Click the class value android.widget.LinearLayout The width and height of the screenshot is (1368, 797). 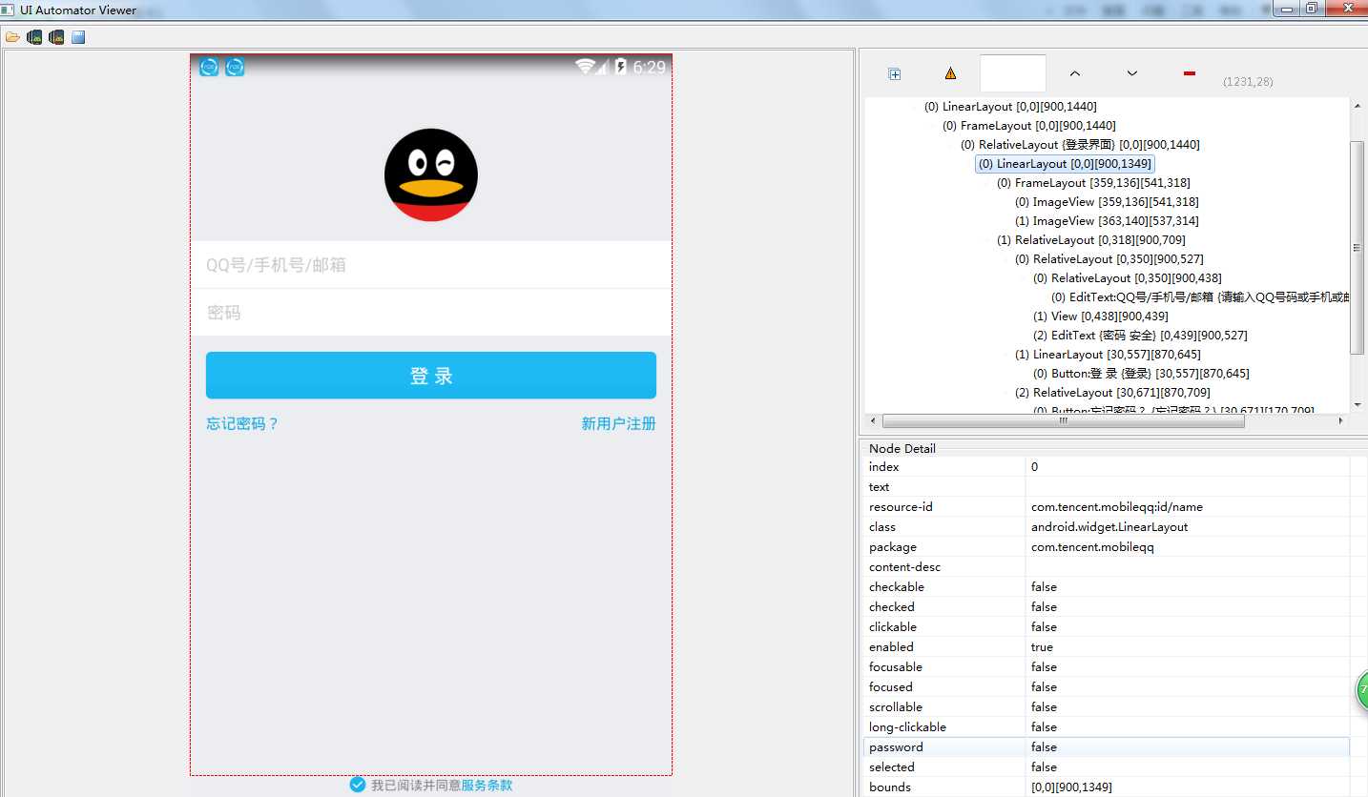1109,527
